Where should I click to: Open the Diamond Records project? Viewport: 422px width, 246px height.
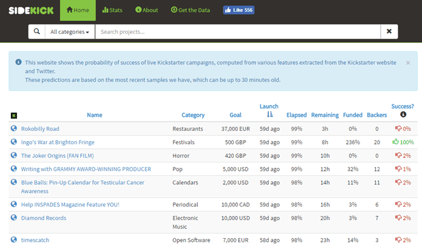pos(44,218)
